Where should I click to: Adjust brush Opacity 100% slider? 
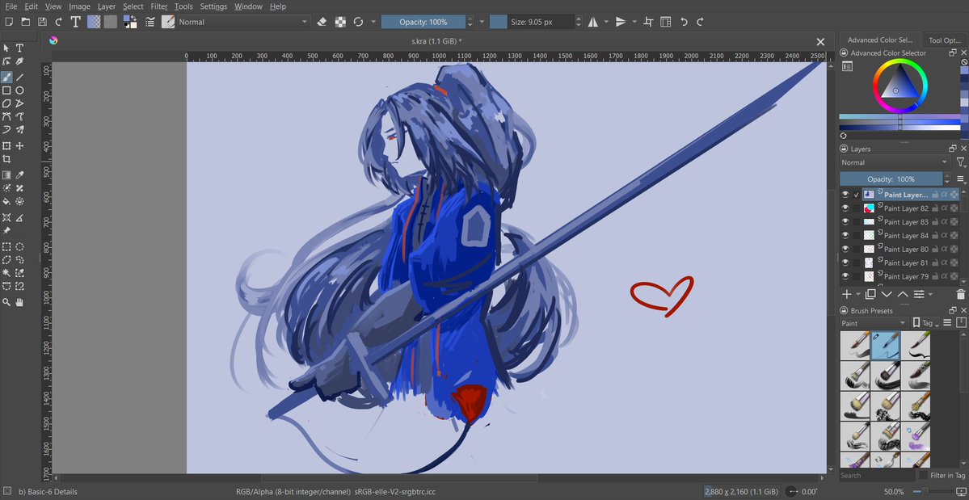point(423,22)
